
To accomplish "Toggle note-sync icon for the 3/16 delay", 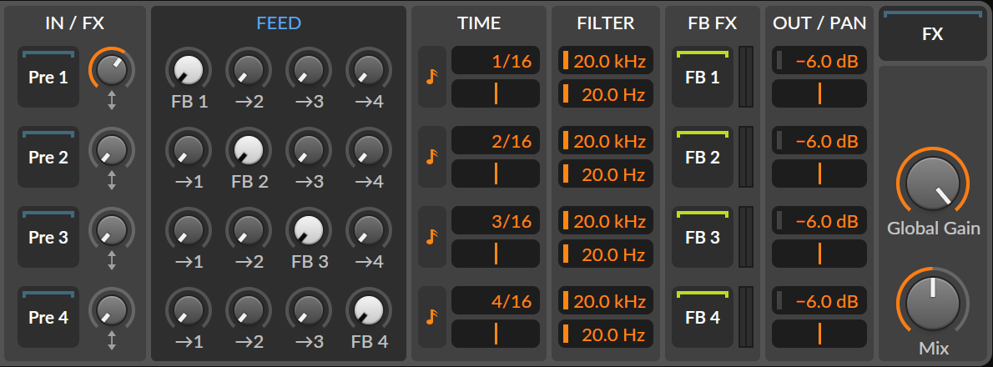I will point(432,237).
